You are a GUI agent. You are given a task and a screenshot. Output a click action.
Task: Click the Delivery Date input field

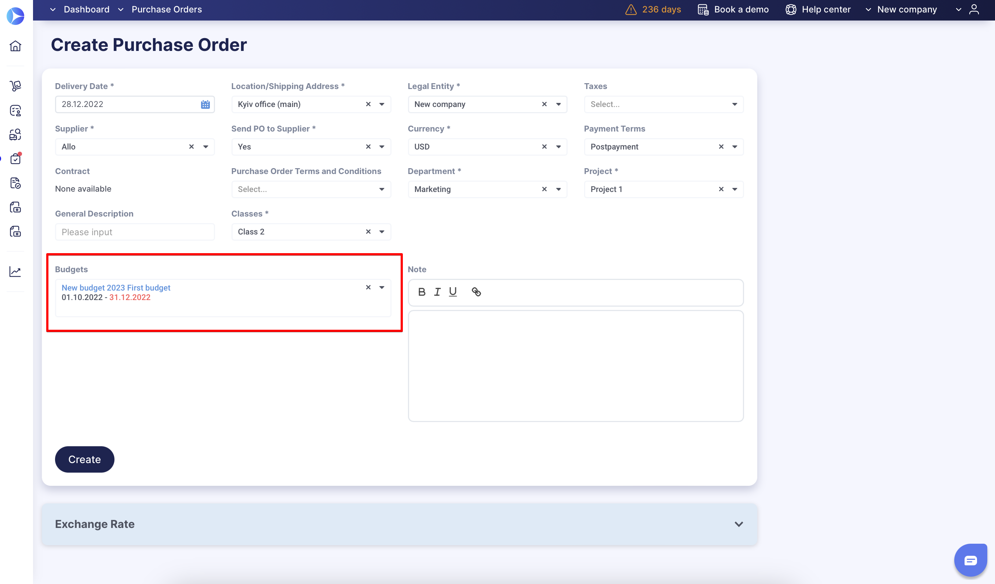click(135, 104)
